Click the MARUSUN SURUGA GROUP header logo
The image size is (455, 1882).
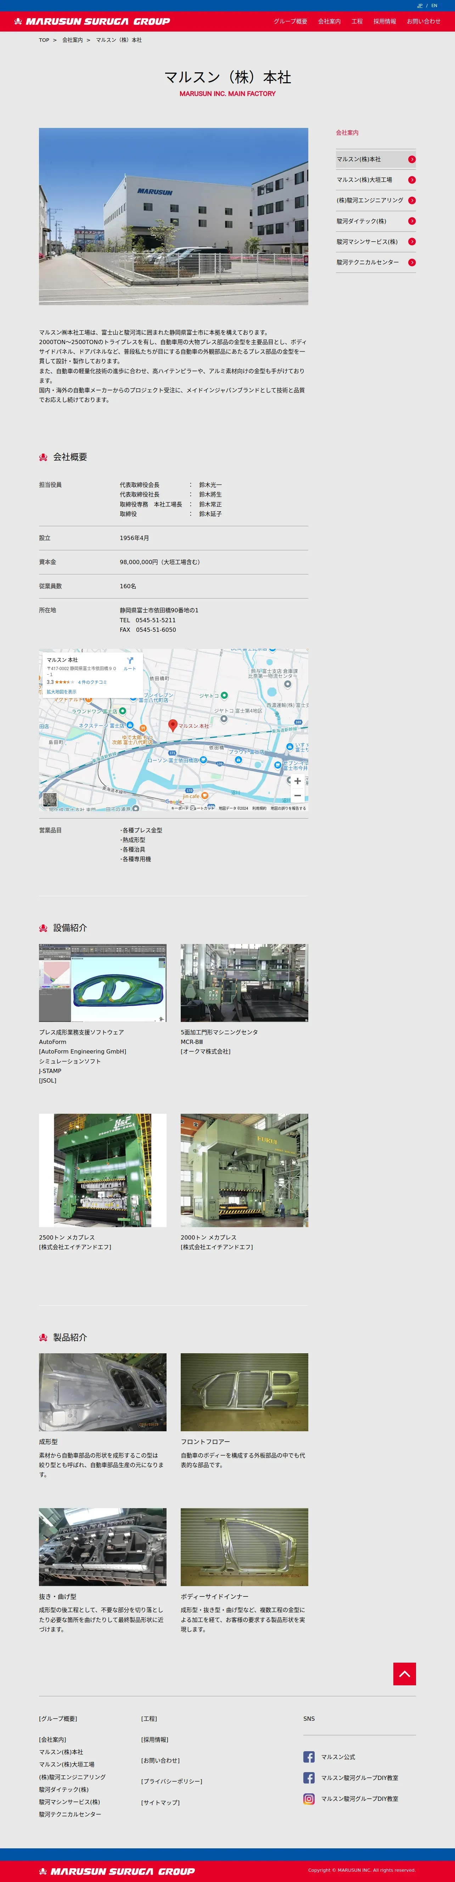92,21
